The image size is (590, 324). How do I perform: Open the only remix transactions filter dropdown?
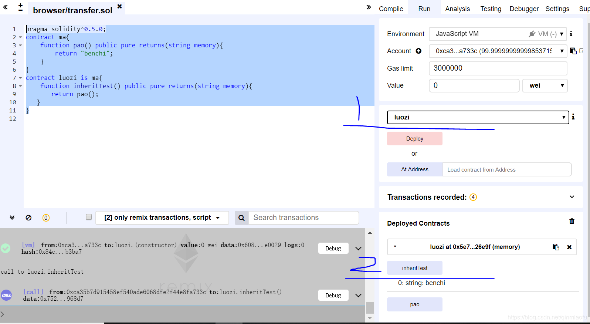point(162,218)
